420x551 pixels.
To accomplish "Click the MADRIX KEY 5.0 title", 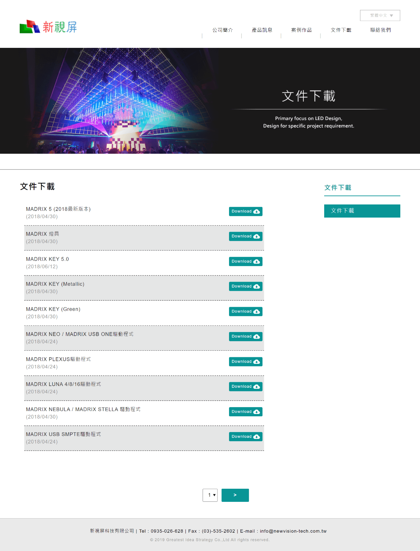I will (47, 259).
